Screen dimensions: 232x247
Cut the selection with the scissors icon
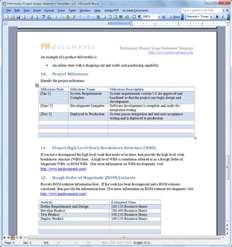coord(56,17)
